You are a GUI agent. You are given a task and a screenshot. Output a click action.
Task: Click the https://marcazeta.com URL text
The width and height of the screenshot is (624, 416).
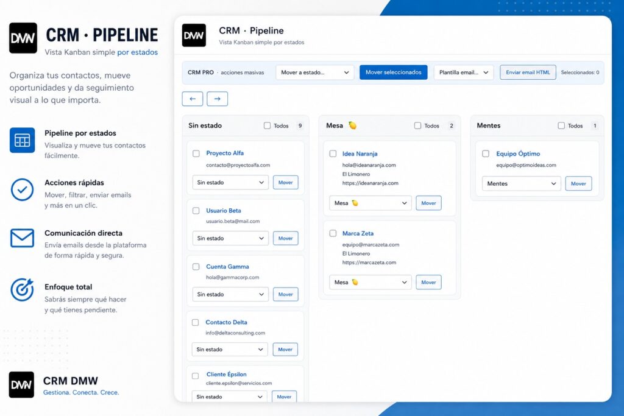369,263
